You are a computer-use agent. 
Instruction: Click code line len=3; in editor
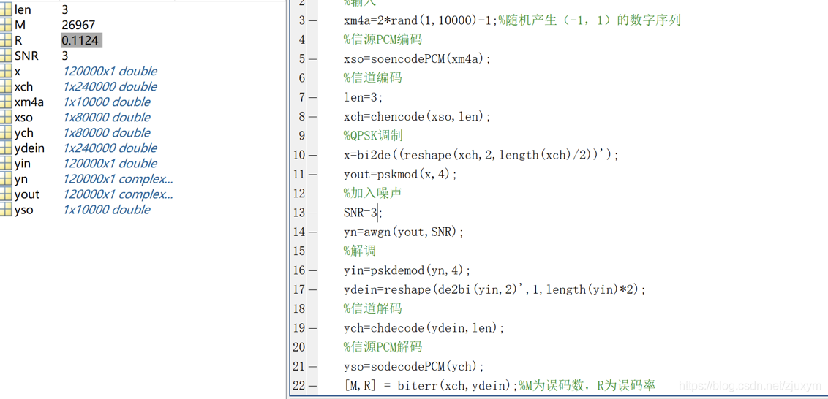(364, 98)
